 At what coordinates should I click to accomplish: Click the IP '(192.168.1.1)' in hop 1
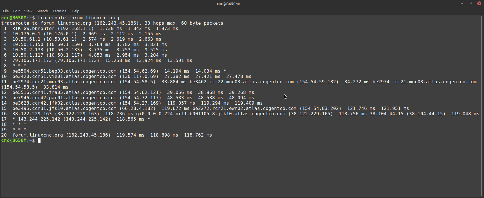point(76,28)
